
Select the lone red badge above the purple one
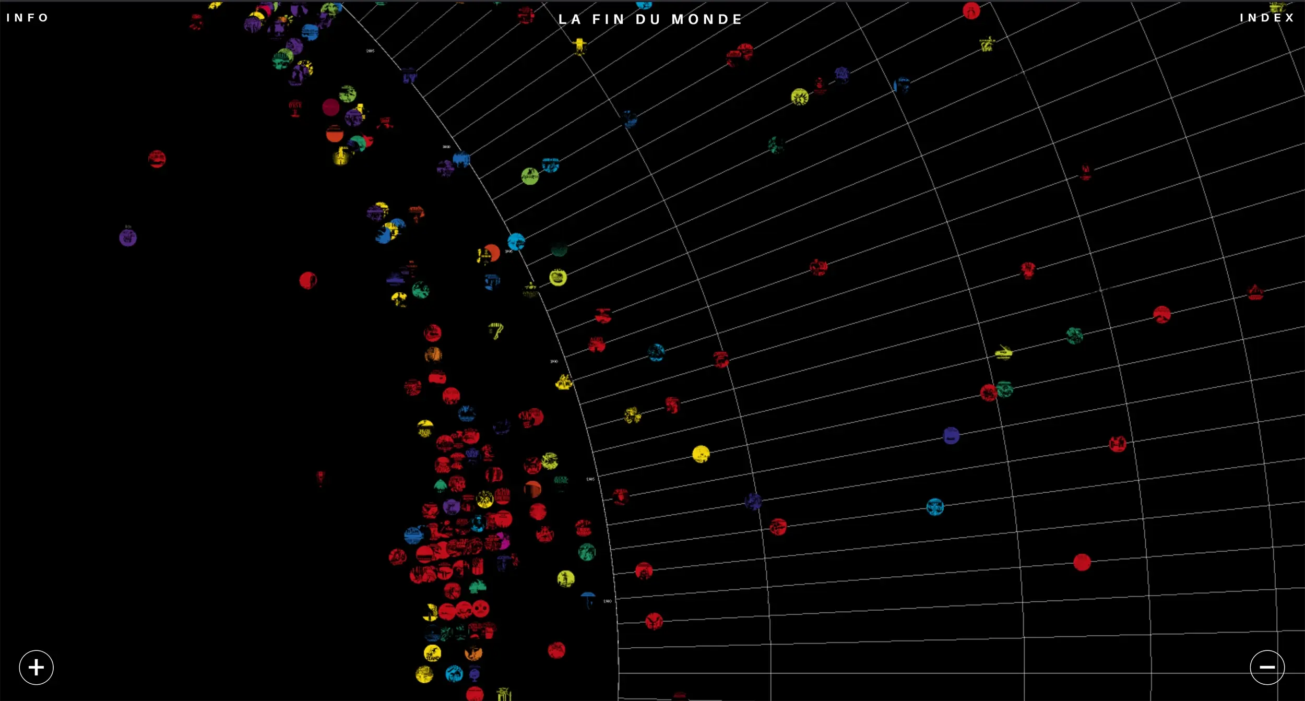tap(157, 159)
